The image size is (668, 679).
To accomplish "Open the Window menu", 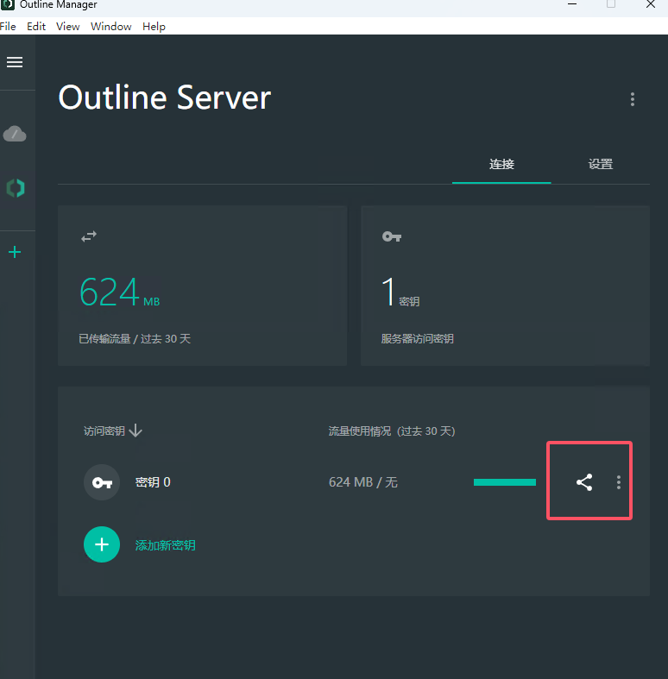I will point(110,27).
